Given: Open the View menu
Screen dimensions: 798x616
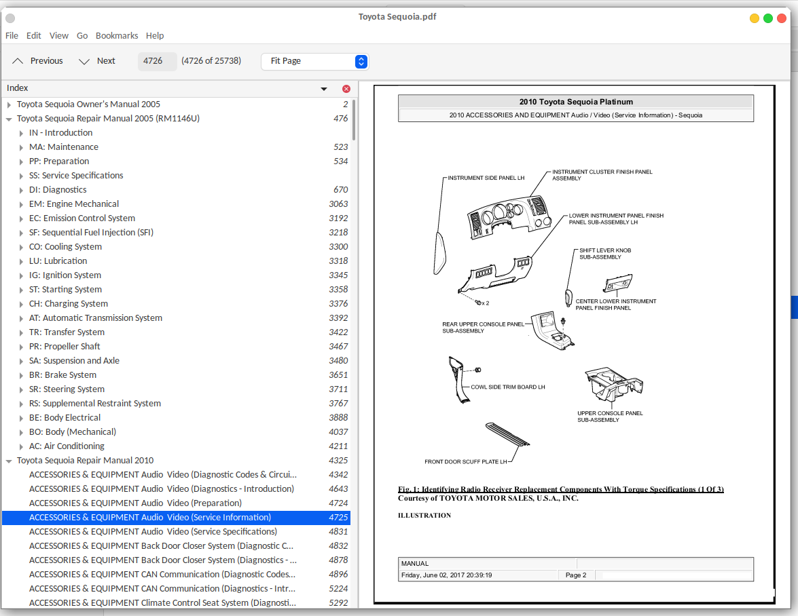Looking at the screenshot, I should click(x=59, y=35).
